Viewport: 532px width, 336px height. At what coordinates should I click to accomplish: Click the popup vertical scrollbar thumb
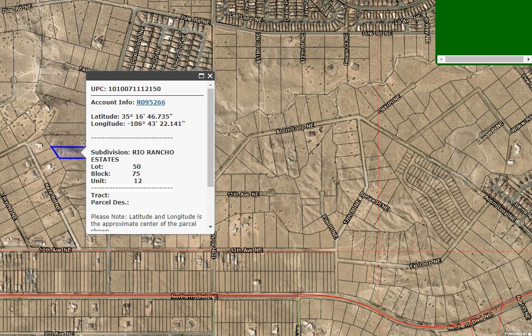click(211, 138)
